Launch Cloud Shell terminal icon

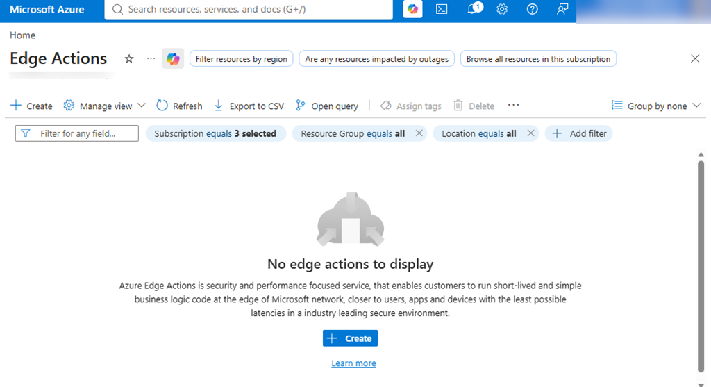[x=442, y=9]
